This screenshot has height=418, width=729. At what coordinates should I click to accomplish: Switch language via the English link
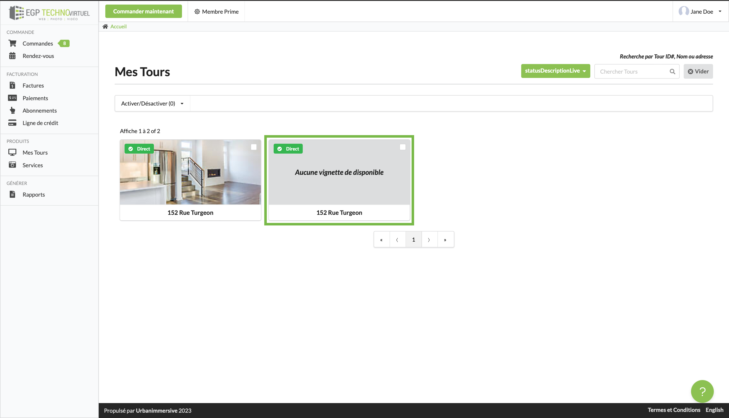coord(714,410)
